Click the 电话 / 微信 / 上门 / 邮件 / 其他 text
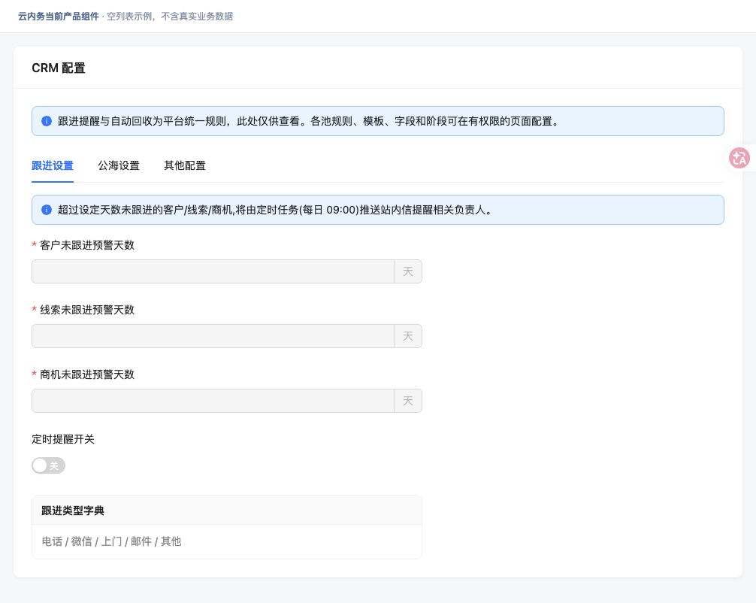Image resolution: width=756 pixels, height=603 pixels. [x=111, y=542]
